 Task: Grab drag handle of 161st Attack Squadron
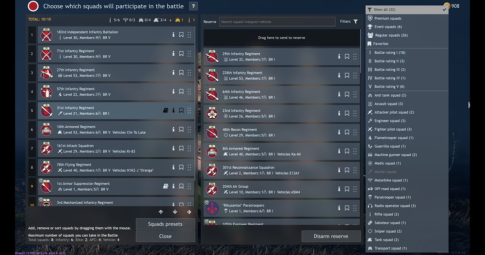point(189,149)
